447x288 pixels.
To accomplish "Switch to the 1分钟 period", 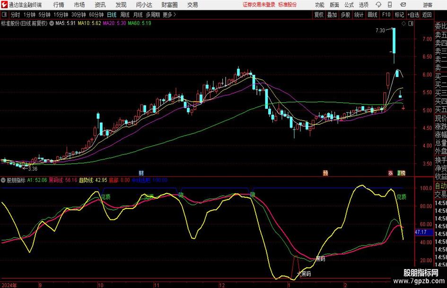I will (x=29, y=15).
